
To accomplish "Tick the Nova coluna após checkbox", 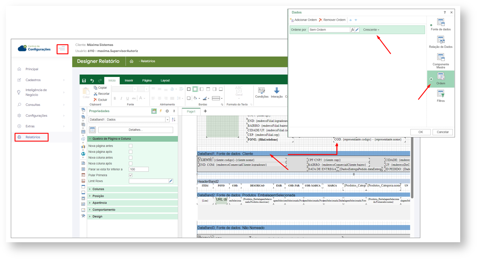I will (131, 164).
